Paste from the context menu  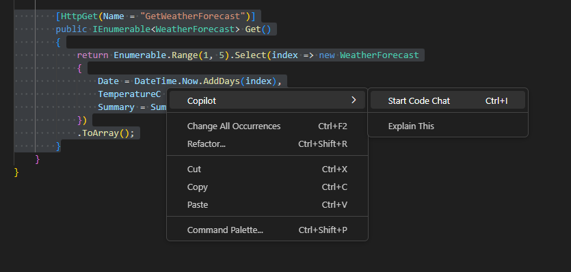[x=267, y=204]
